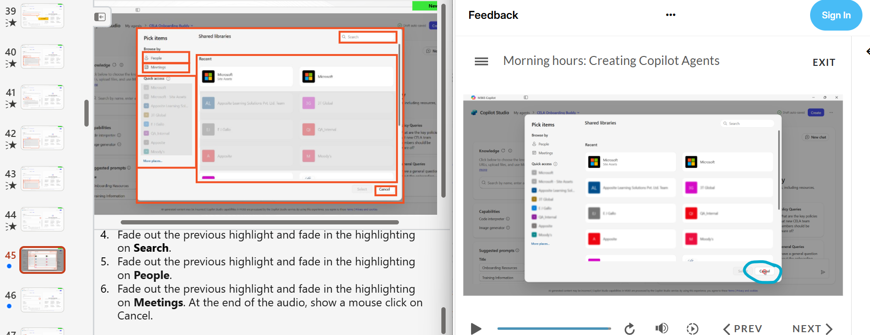Image resolution: width=870 pixels, height=335 pixels.
Task: Select the highlighted slide 45 thumbnail
Action: [42, 260]
